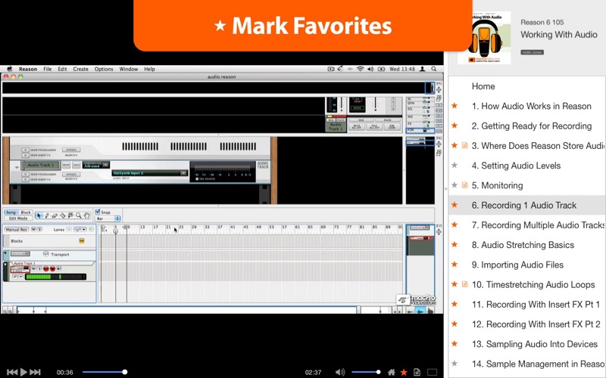Open the audio input dropdown in rack device

pos(184,173)
